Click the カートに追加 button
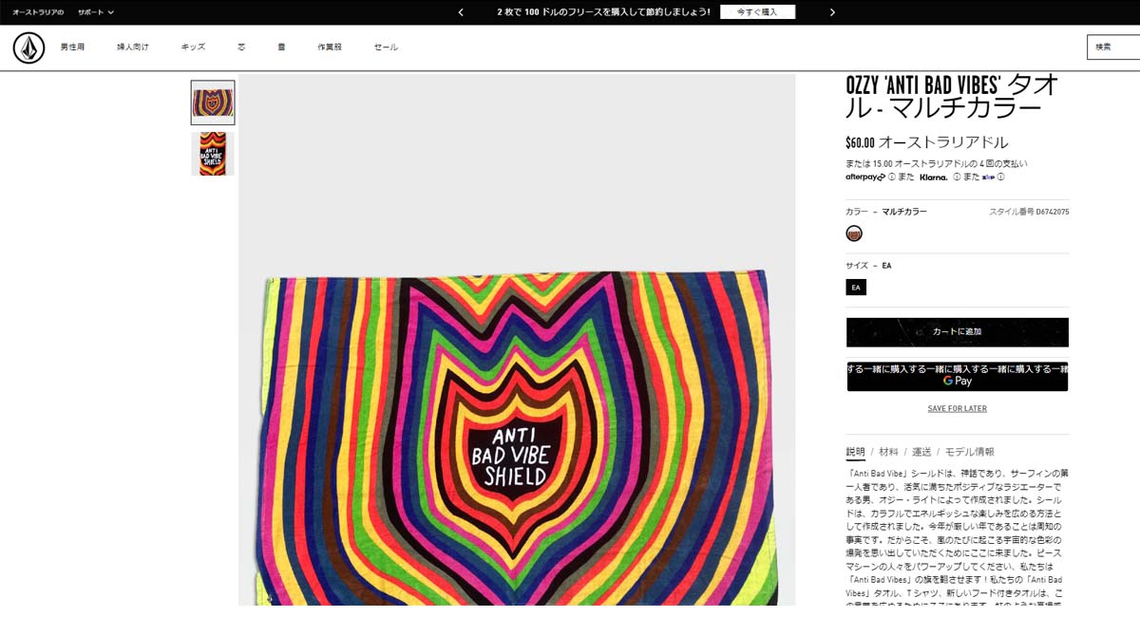The width and height of the screenshot is (1140, 617). click(958, 332)
